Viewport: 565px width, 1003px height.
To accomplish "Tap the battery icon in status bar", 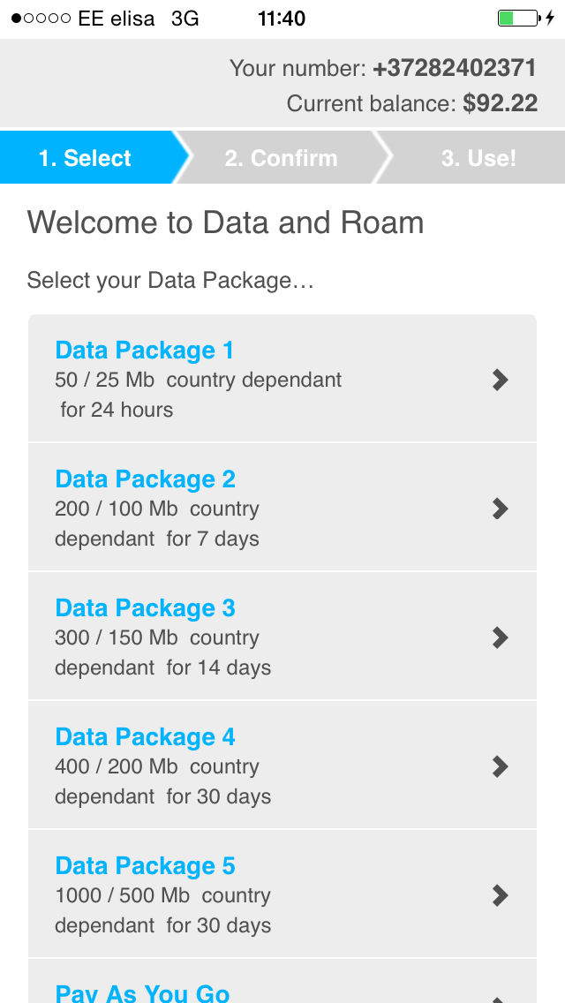I will pyautogui.click(x=518, y=18).
